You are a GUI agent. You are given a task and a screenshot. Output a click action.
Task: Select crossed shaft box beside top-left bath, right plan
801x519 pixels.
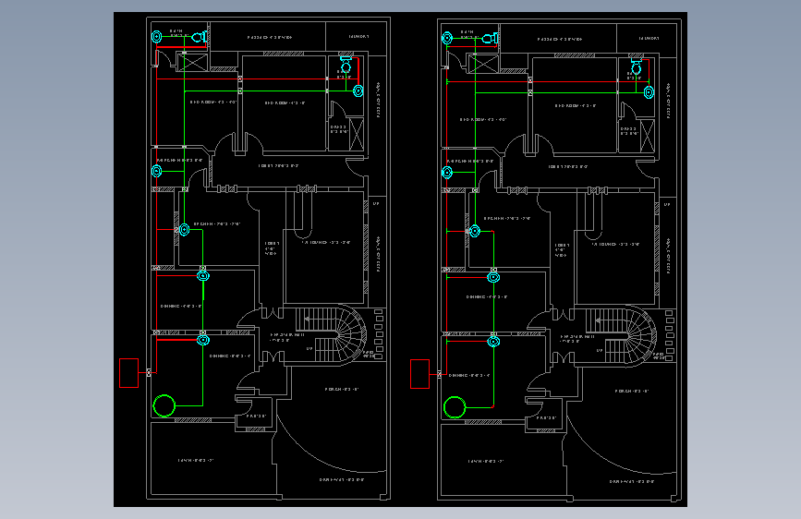(x=483, y=64)
